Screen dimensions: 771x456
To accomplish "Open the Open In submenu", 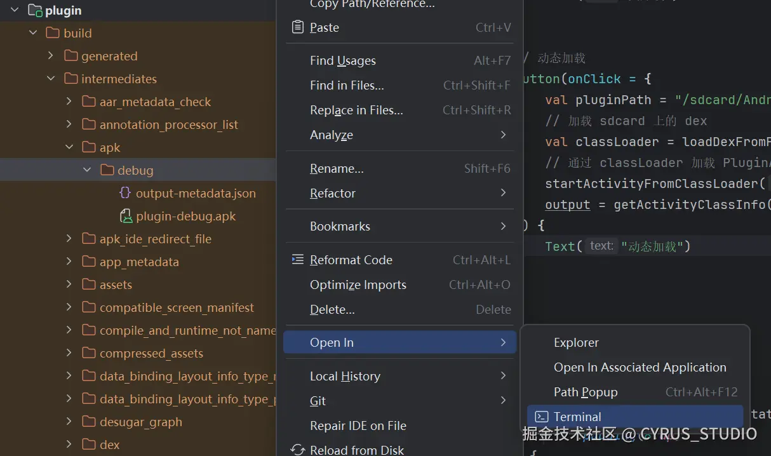I will pos(400,342).
